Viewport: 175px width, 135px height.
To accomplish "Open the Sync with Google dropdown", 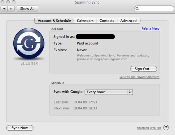I will pos(109,92).
